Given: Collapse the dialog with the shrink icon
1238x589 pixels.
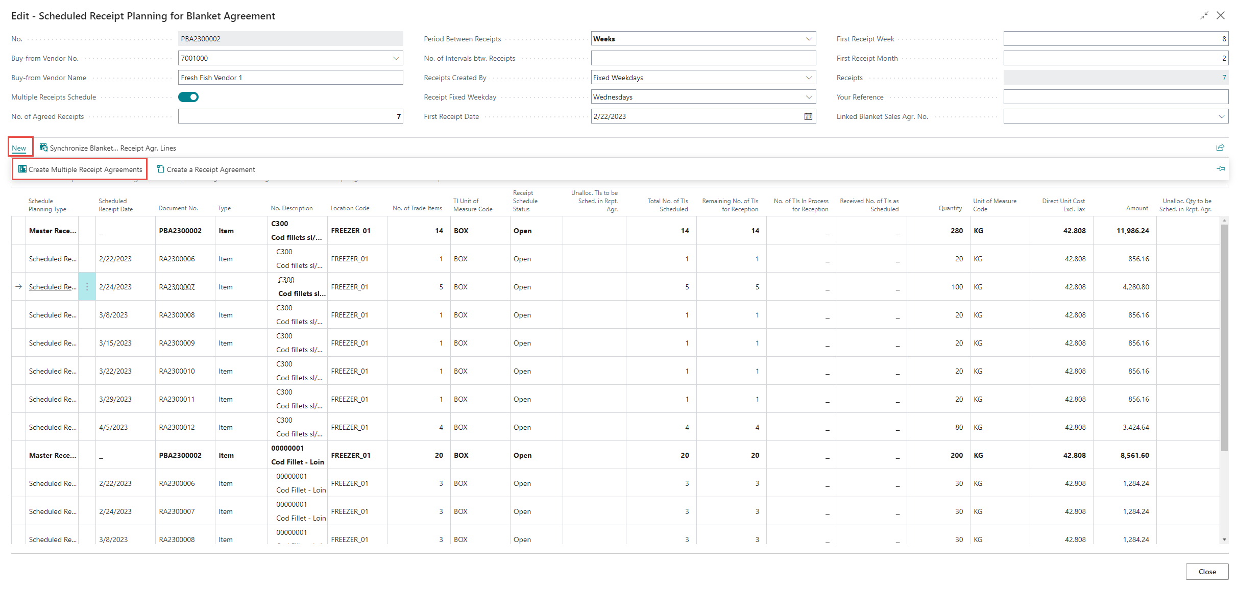Looking at the screenshot, I should click(x=1204, y=16).
